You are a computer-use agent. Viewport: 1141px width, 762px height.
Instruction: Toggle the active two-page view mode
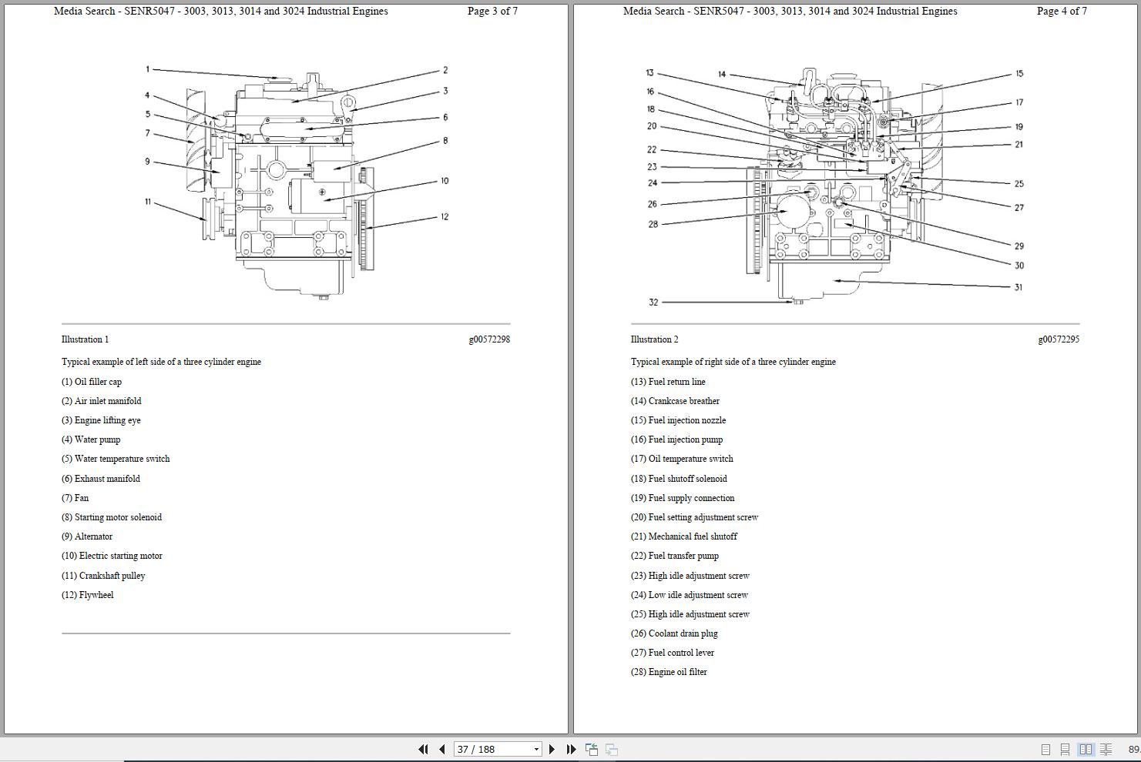click(x=1086, y=748)
